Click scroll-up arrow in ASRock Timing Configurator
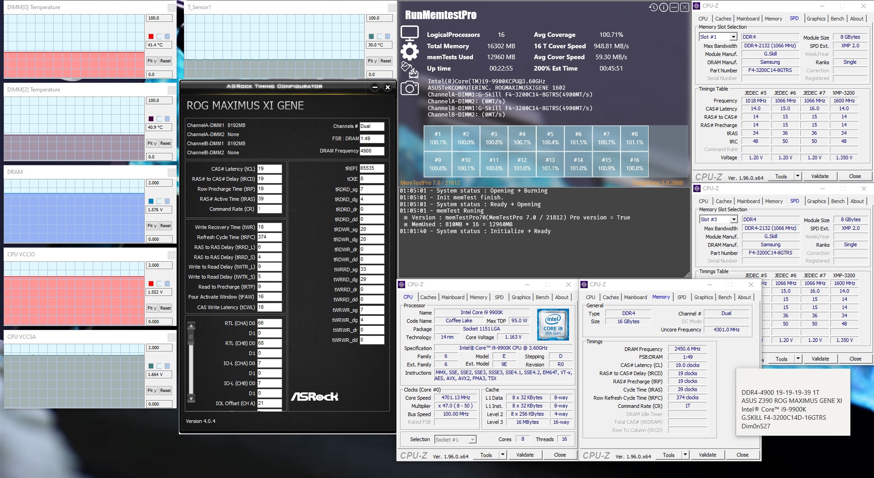 [x=191, y=326]
